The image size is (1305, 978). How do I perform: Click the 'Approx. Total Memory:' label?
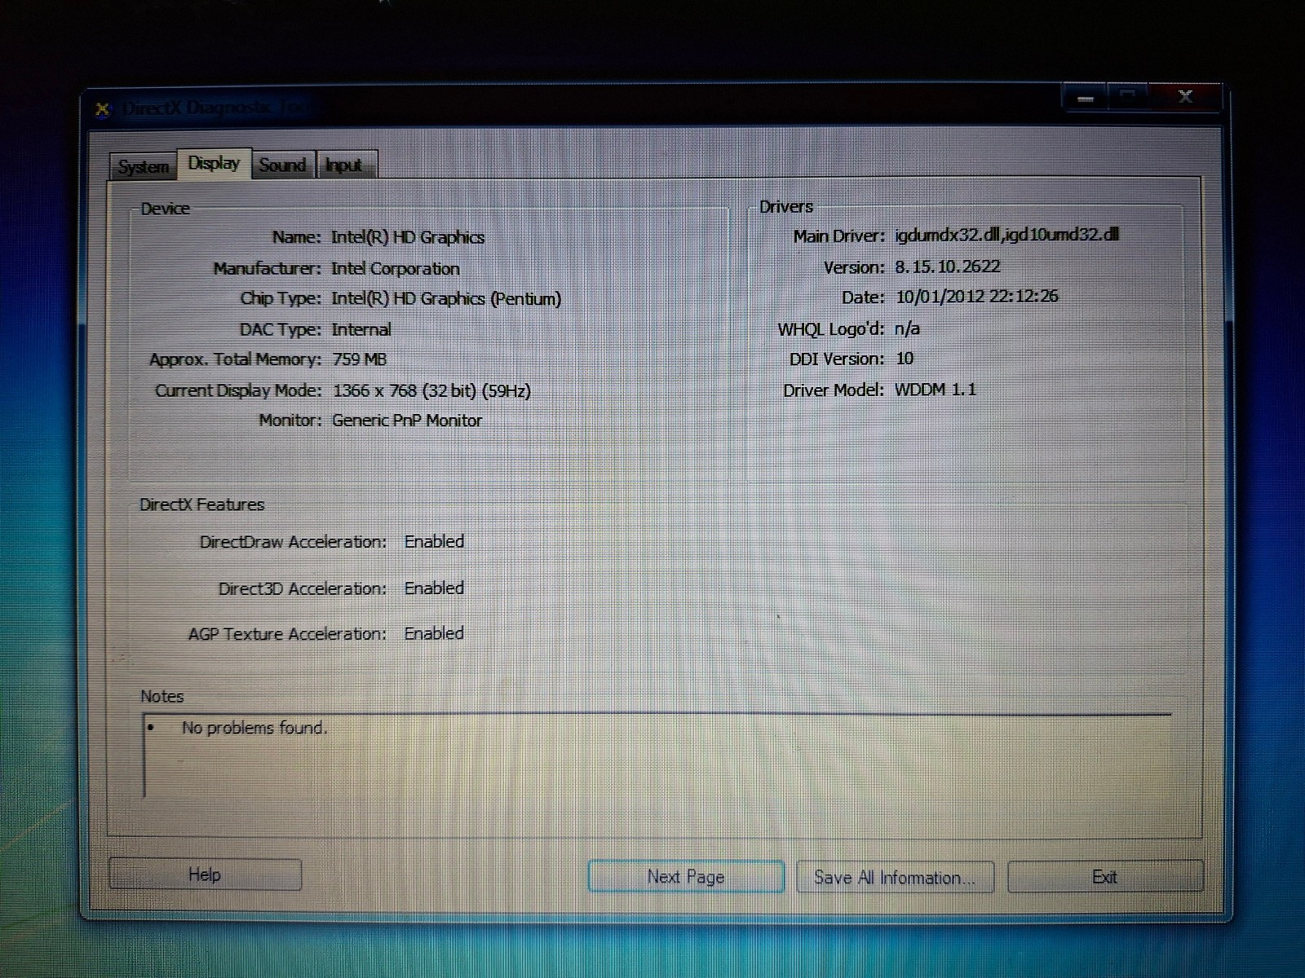point(236,359)
